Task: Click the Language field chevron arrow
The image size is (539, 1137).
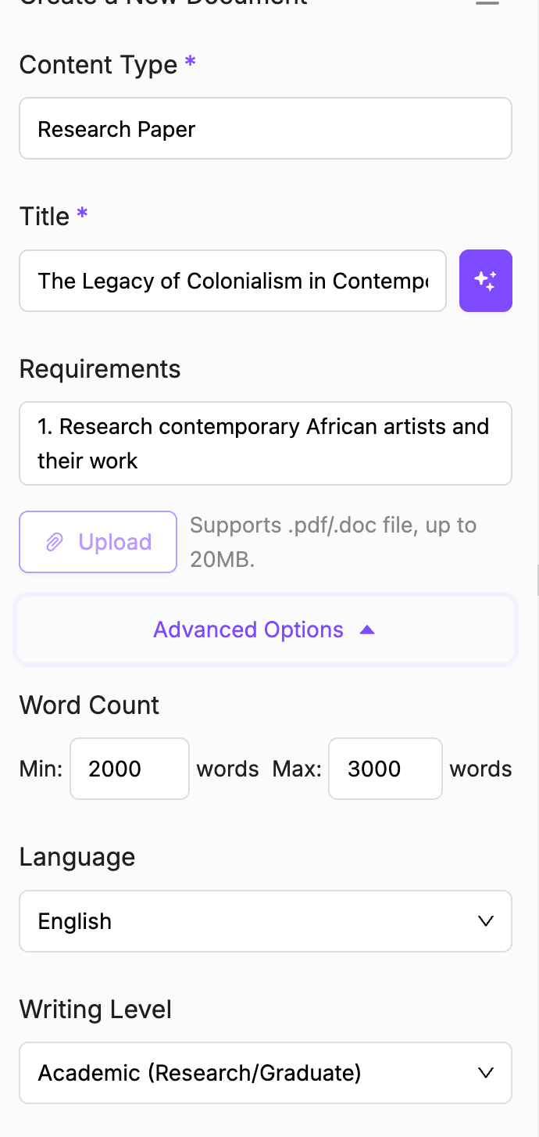Action: (485, 921)
